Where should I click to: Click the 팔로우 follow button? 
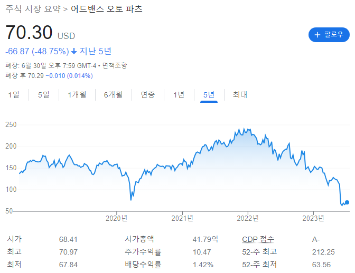coord(329,35)
